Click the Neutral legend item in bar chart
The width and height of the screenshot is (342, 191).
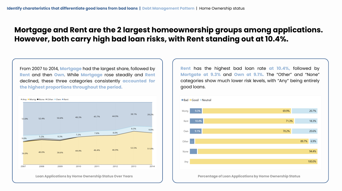click(205, 100)
